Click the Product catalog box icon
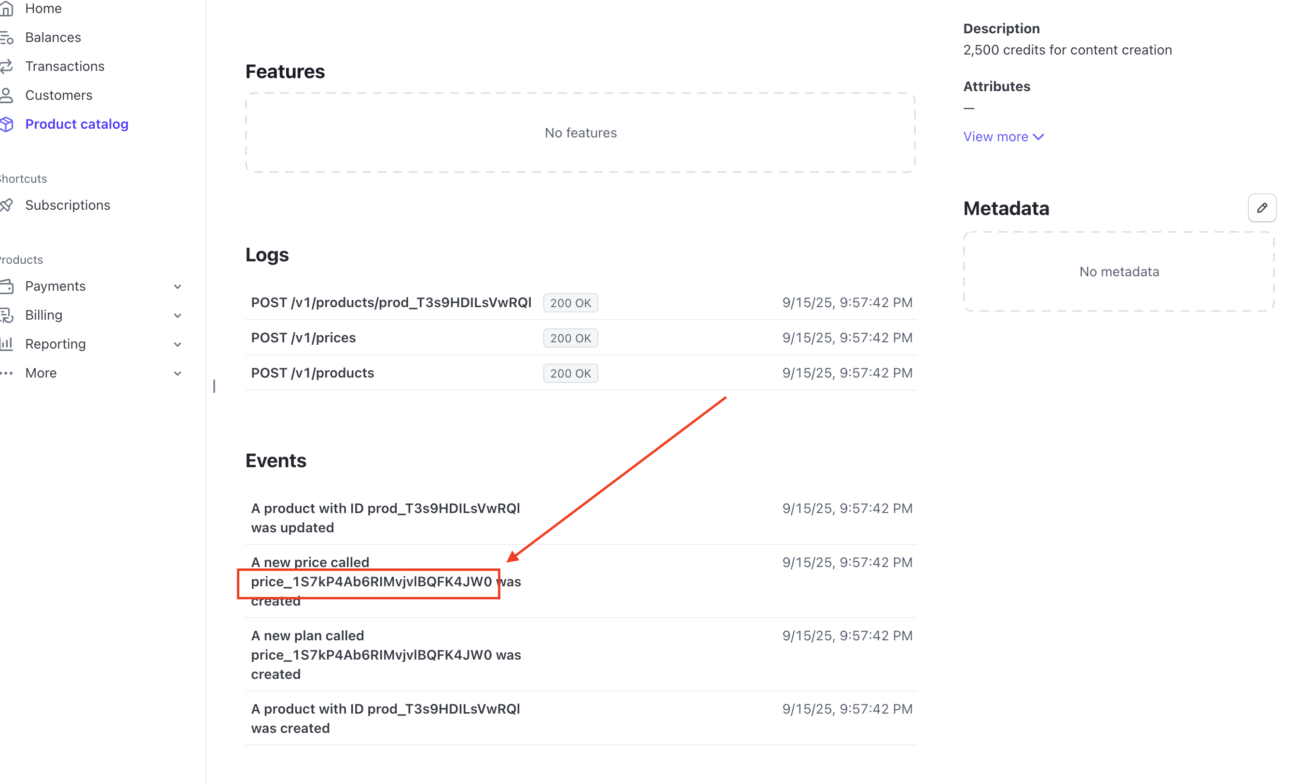Screen dimensions: 1298x784 point(6,124)
